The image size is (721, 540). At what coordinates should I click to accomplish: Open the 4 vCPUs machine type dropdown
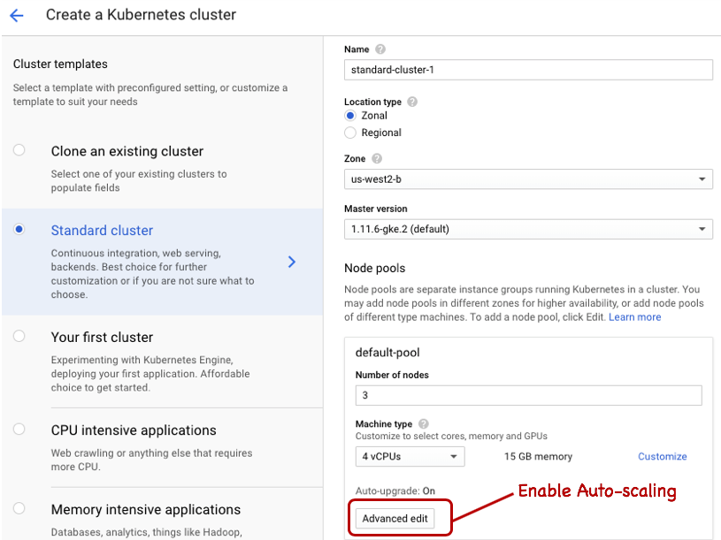tap(410, 456)
